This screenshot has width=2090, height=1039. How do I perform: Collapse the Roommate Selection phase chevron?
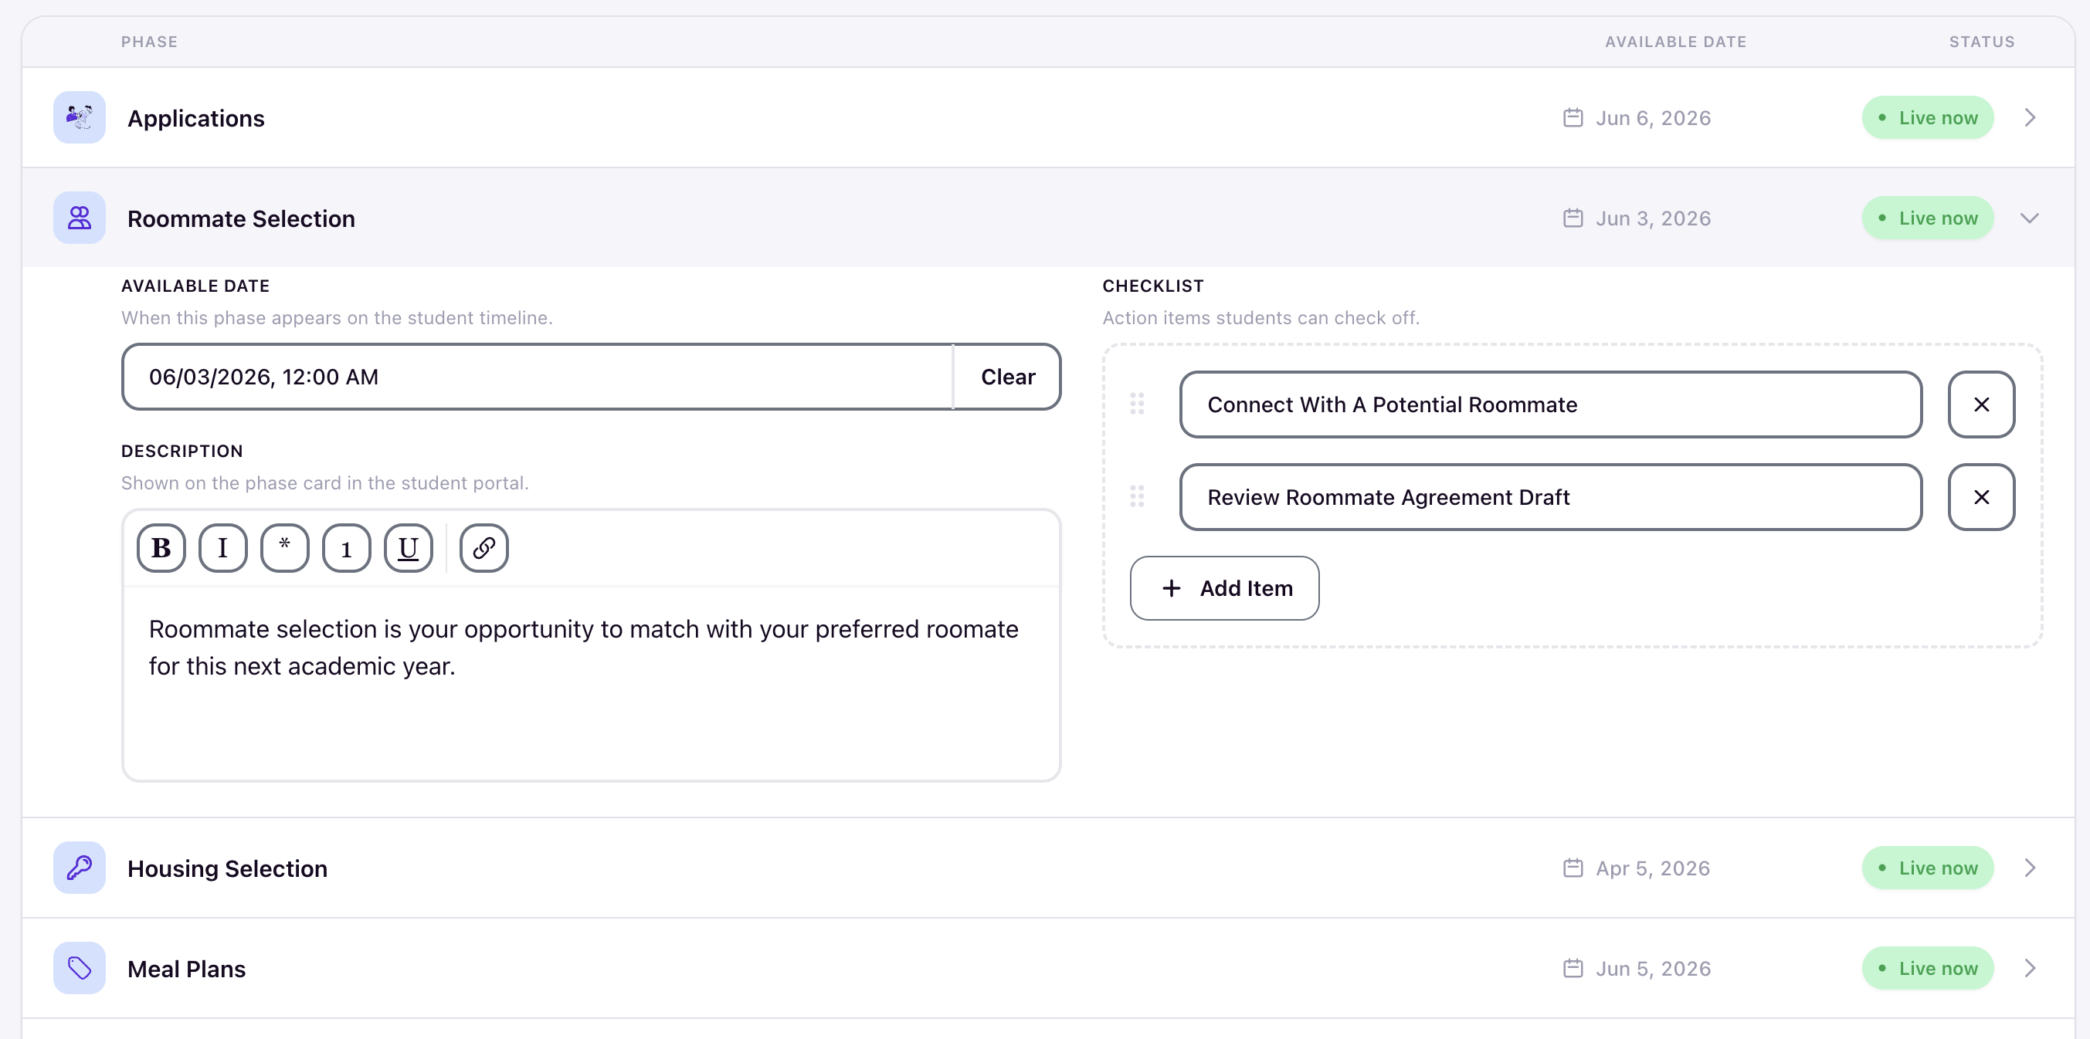[2030, 218]
